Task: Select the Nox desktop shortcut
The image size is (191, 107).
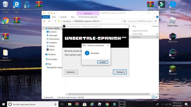Action: coord(172,54)
